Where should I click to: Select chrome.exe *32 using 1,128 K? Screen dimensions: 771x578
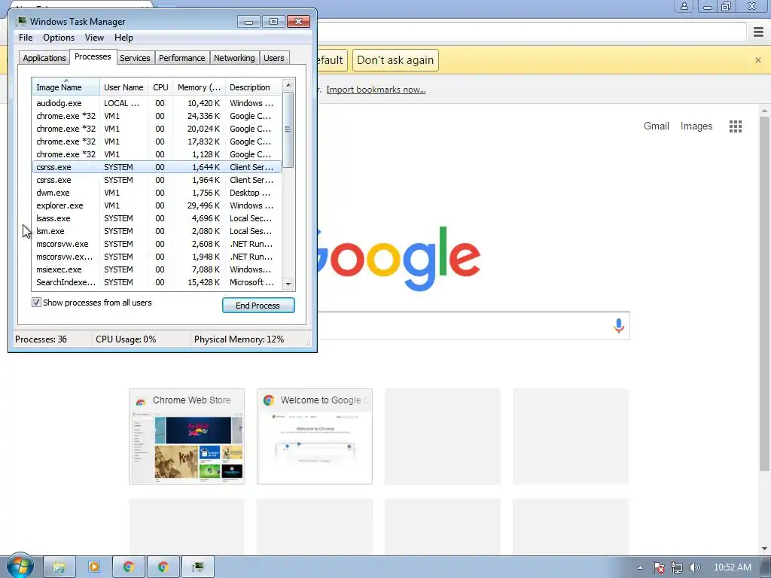click(157, 154)
